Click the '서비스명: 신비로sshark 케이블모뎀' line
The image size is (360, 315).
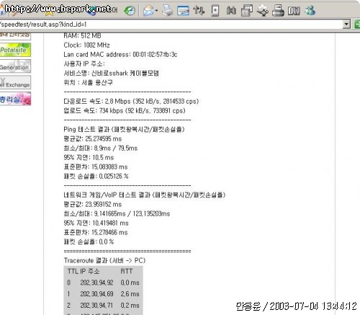[111, 74]
